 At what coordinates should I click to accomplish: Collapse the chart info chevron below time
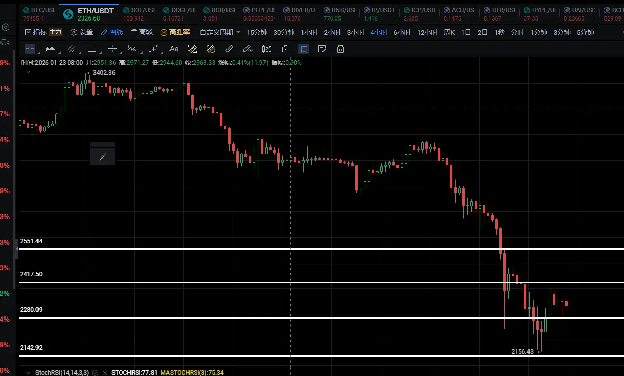[x=28, y=72]
